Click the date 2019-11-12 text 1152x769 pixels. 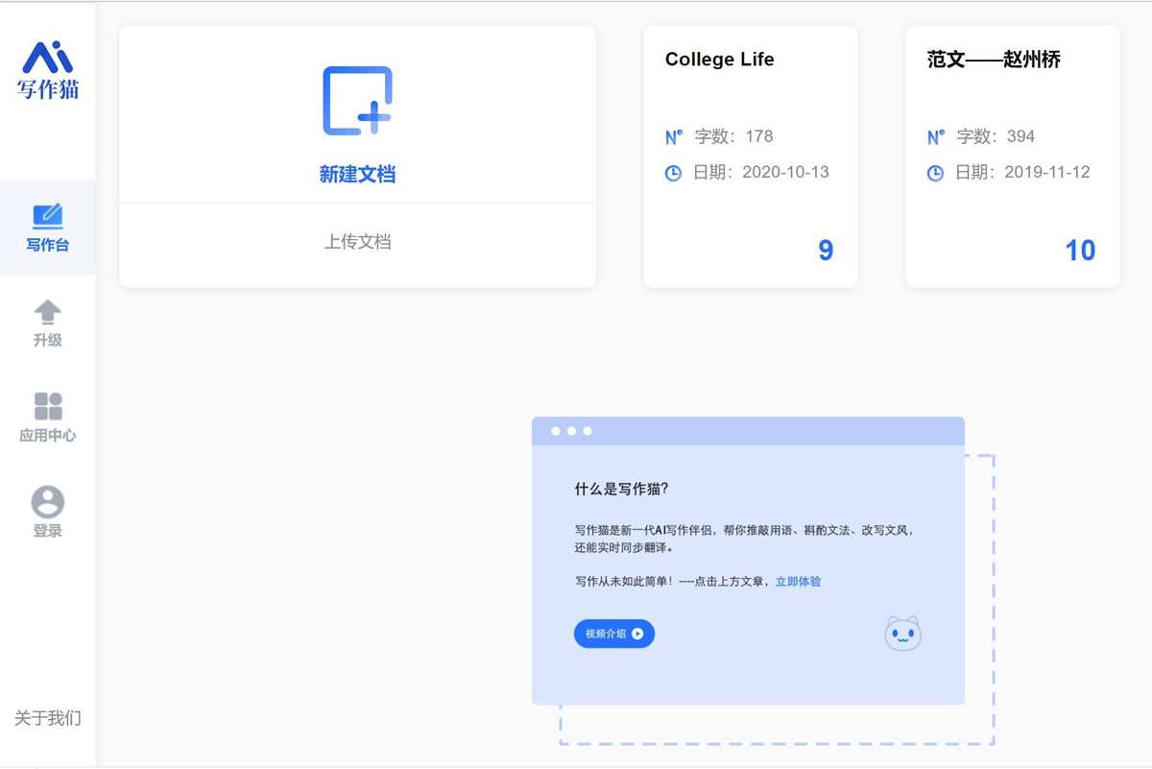click(x=1023, y=173)
